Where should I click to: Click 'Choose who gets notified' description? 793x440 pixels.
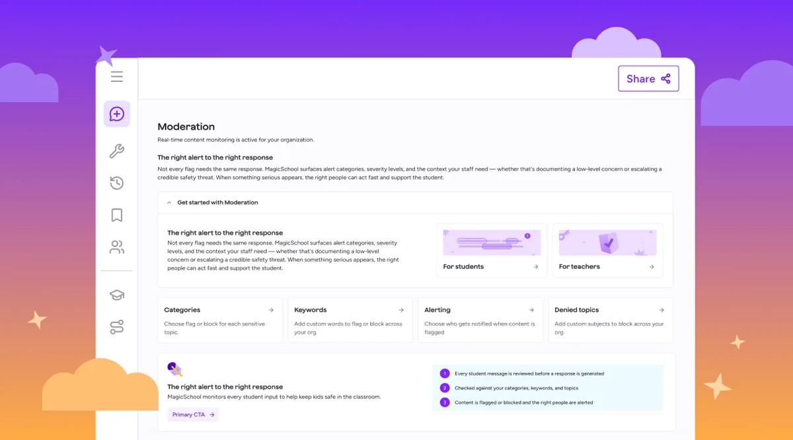pyautogui.click(x=480, y=328)
